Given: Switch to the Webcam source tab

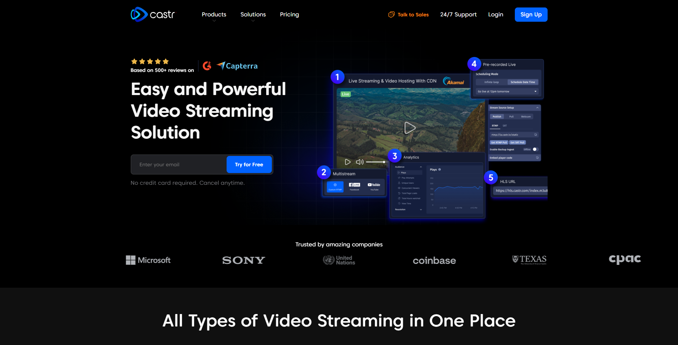Looking at the screenshot, I should [526, 117].
